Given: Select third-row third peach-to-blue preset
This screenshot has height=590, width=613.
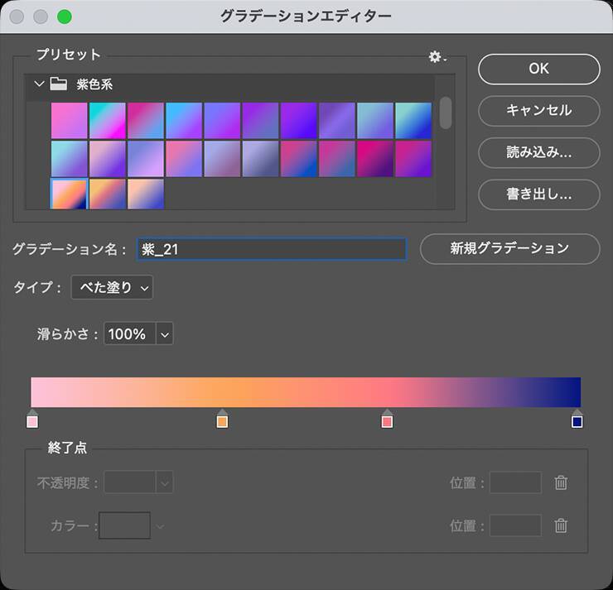Looking at the screenshot, I should (146, 194).
